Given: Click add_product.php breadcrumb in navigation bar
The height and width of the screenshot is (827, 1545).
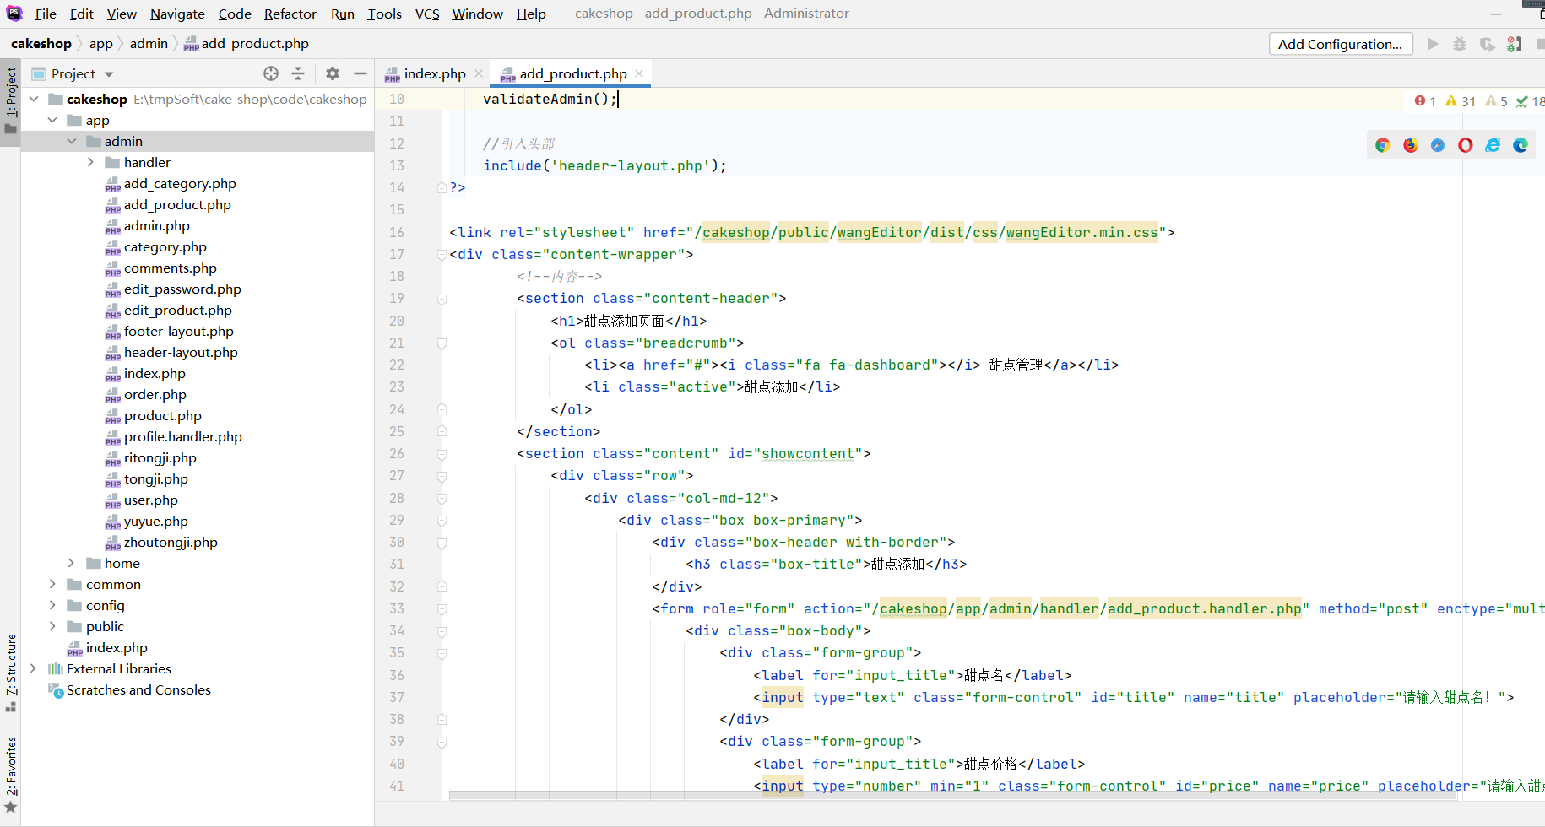Looking at the screenshot, I should click(247, 43).
